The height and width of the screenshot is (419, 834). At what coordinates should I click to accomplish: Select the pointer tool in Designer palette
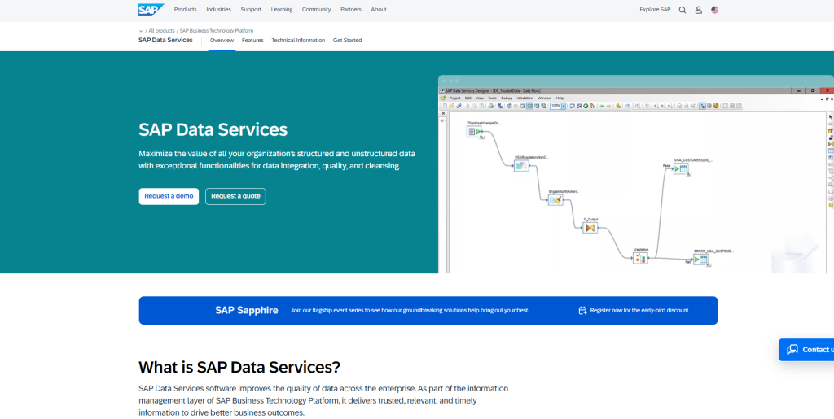831,117
